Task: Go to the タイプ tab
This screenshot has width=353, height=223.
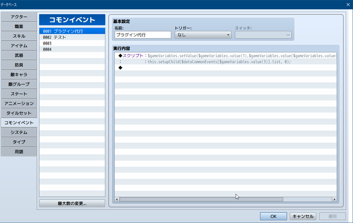Action: (19, 142)
